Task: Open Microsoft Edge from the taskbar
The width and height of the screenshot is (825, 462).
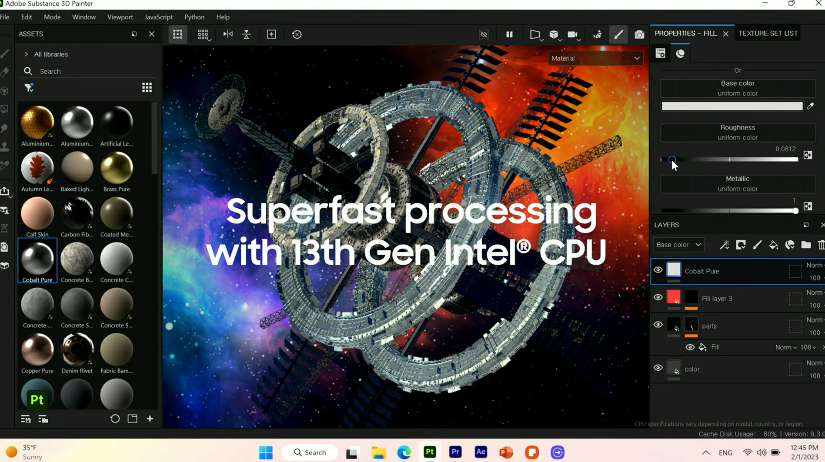Action: [404, 452]
